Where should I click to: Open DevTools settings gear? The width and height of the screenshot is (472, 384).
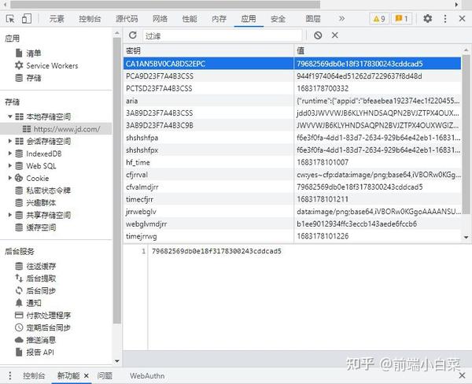tap(428, 19)
